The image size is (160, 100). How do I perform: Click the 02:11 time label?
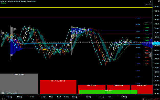coord(110,97)
